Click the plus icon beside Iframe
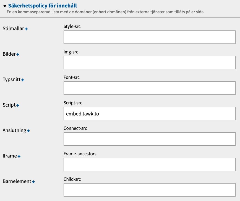 pos(19,156)
